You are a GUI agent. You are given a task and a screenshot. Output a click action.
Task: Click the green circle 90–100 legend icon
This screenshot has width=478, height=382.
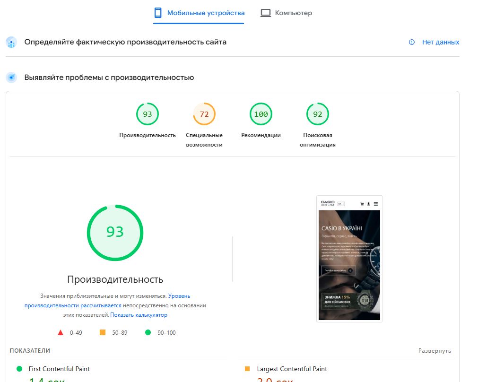tap(148, 332)
